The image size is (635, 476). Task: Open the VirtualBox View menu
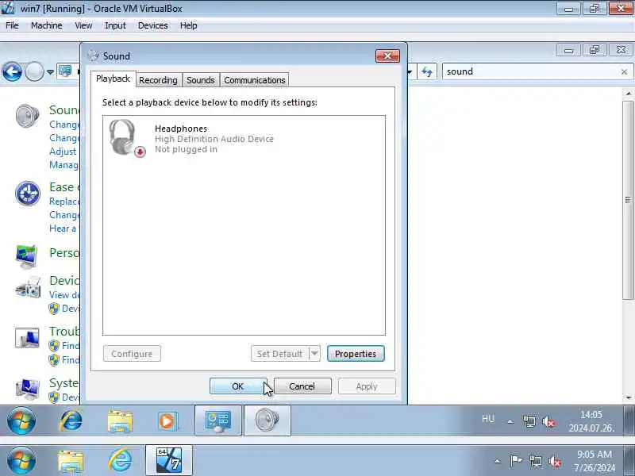[83, 25]
